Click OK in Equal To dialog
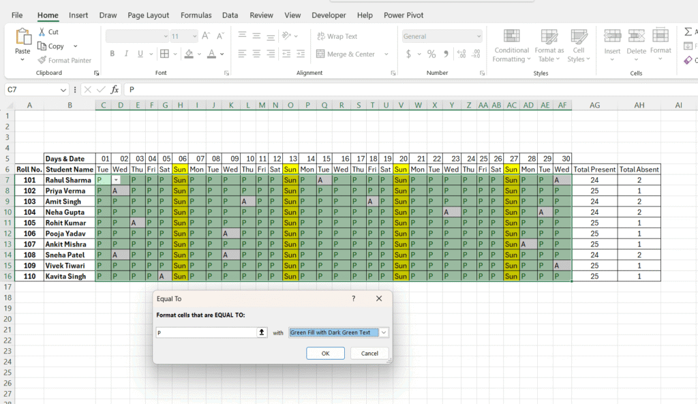This screenshot has width=698, height=404. coord(325,354)
